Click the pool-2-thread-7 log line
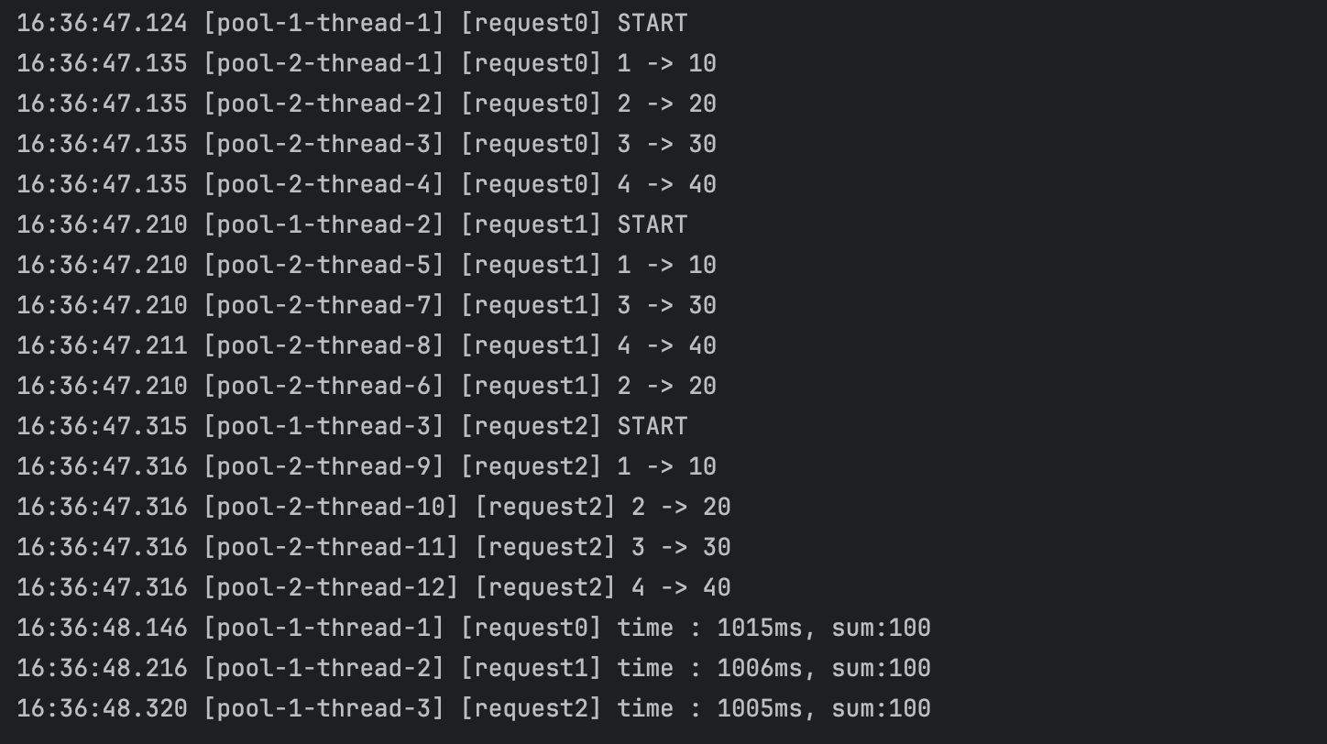Screen dimensions: 1327x744 coord(367,305)
